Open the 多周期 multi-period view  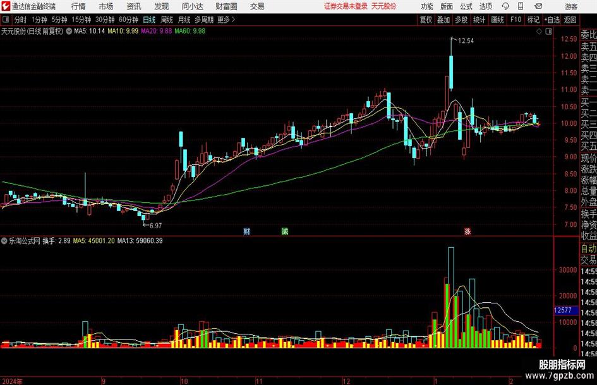tap(204, 20)
